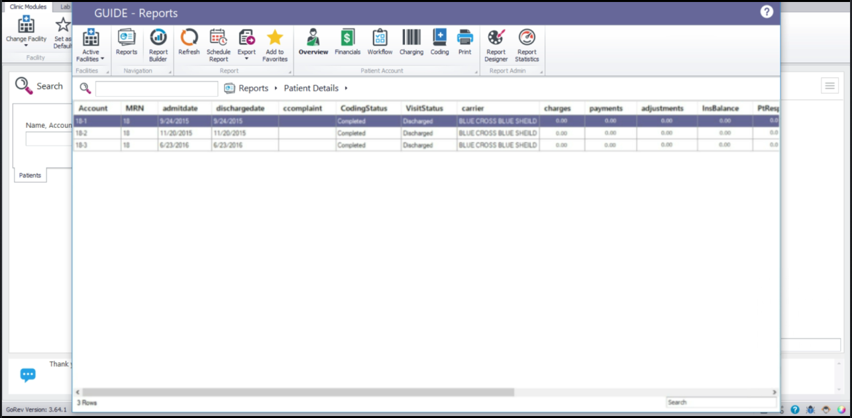Click the hamburger menu icon in background window
Screen dimensions: 852x418
[829, 85]
